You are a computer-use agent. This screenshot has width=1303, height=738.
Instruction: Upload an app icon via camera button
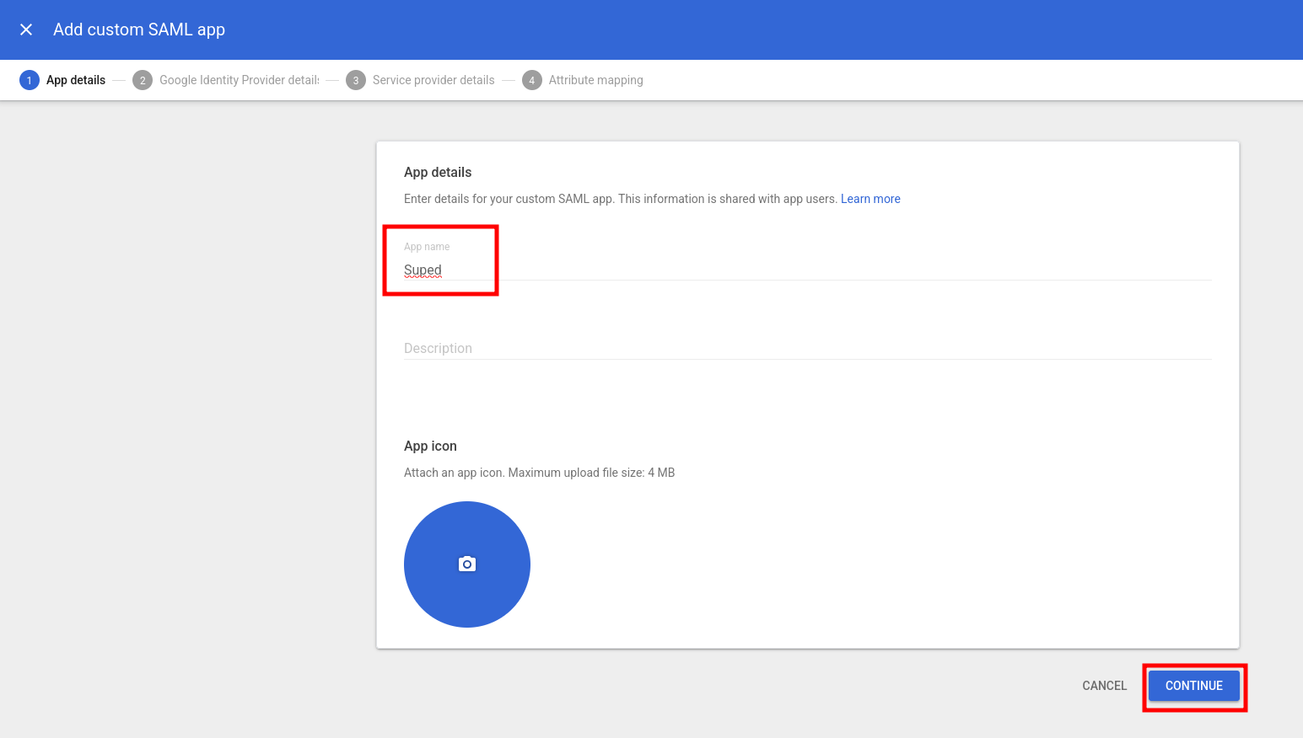point(467,564)
